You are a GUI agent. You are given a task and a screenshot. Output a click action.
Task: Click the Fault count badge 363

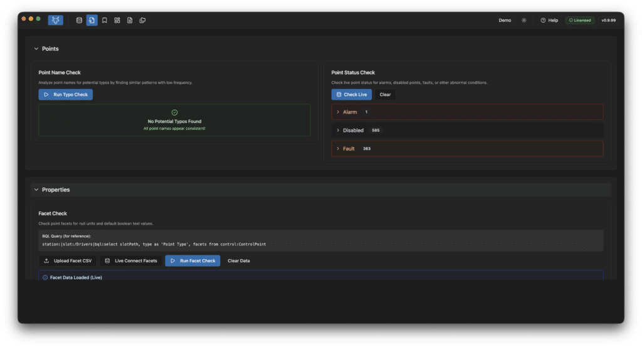[x=366, y=149]
